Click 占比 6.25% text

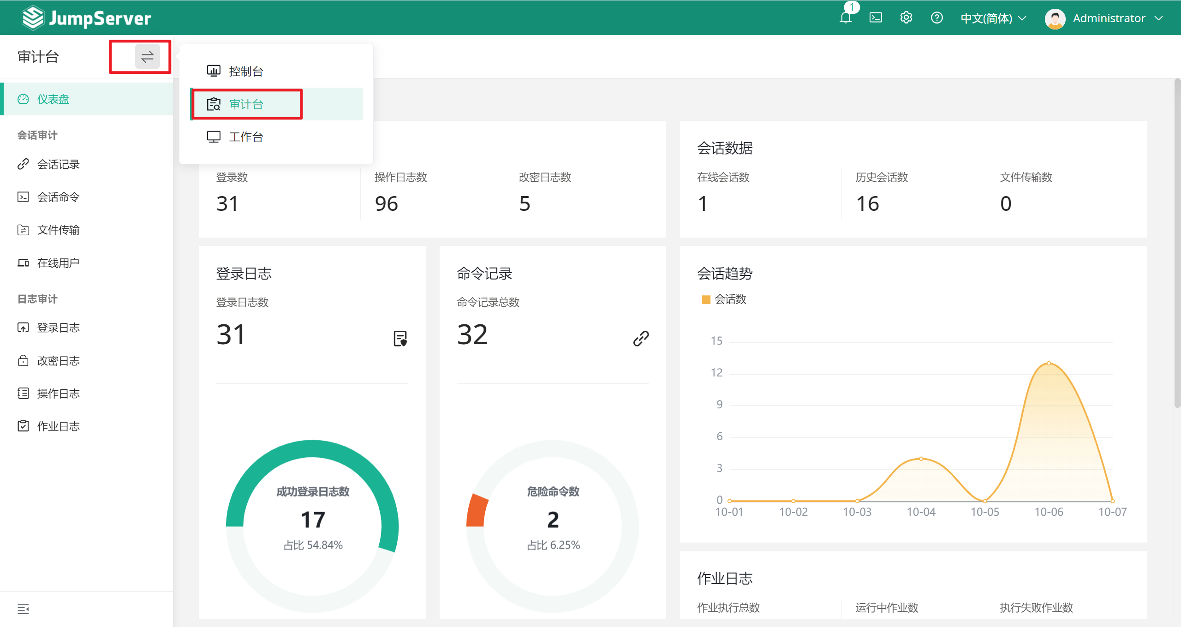553,545
